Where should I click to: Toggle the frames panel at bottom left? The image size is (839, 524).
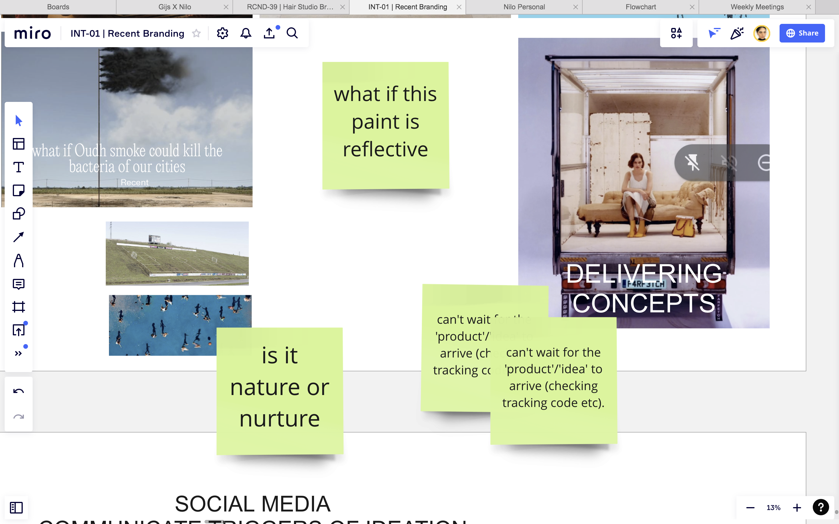tap(16, 507)
